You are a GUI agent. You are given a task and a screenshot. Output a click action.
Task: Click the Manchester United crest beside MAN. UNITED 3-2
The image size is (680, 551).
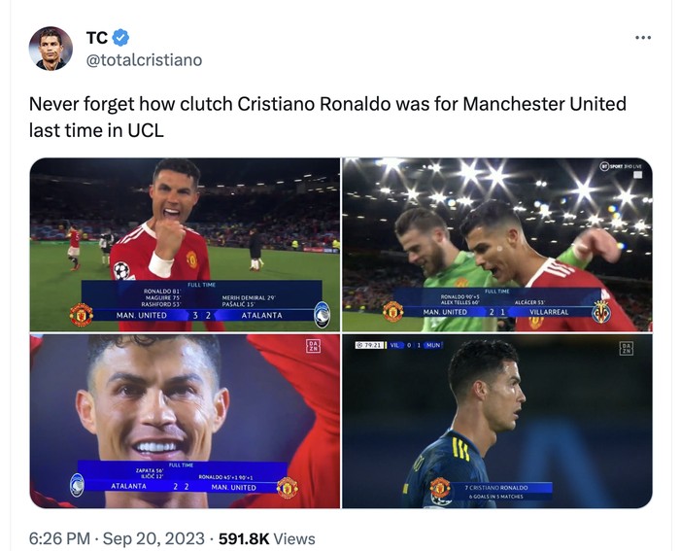point(82,315)
